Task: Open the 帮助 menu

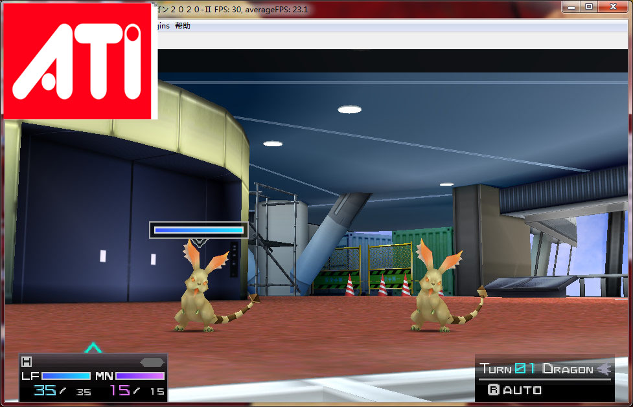Action: 183,26
